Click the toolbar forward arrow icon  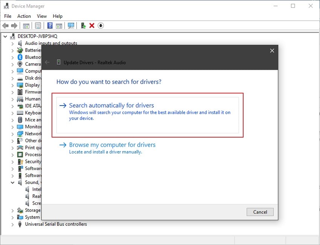14,26
